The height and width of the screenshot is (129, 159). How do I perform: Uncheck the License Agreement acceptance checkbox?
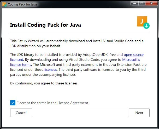pyautogui.click(x=13, y=103)
